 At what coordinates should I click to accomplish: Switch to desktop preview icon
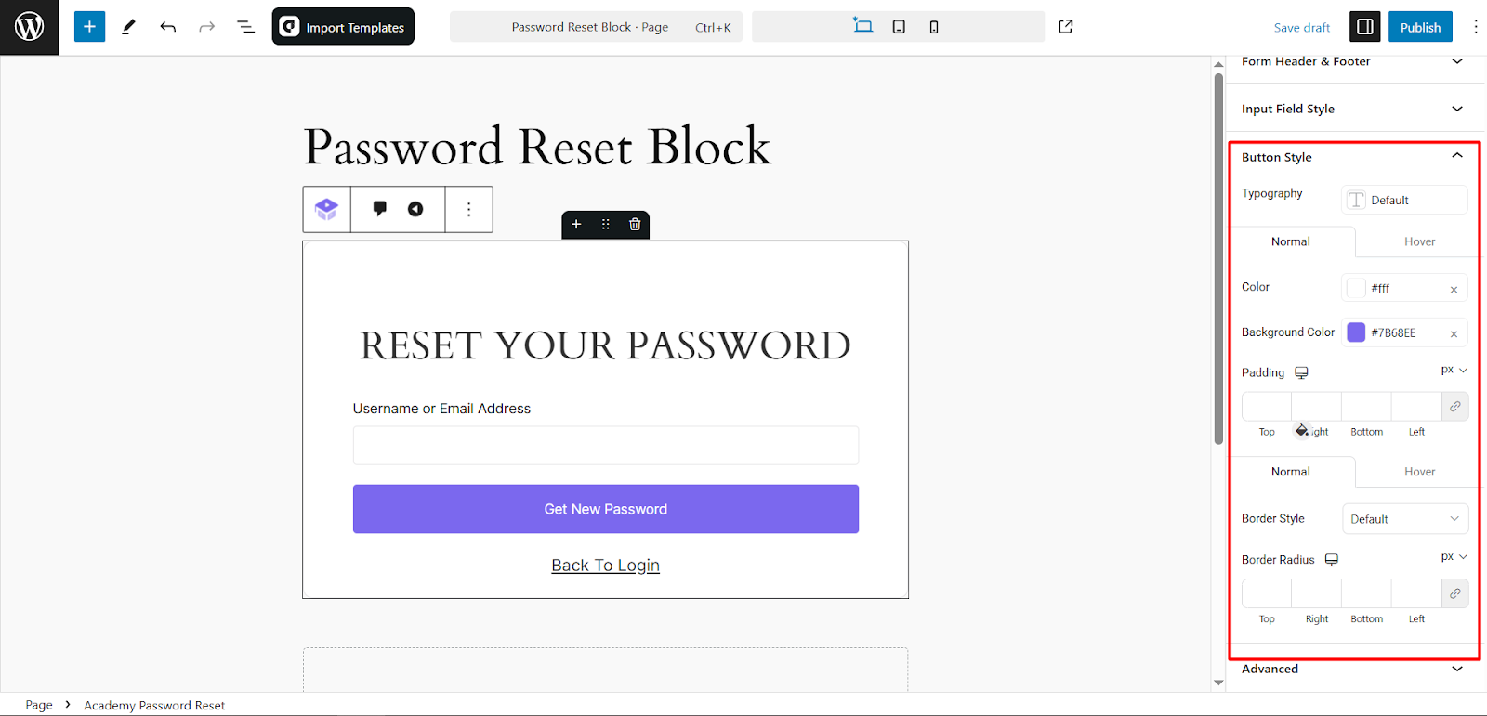(862, 26)
